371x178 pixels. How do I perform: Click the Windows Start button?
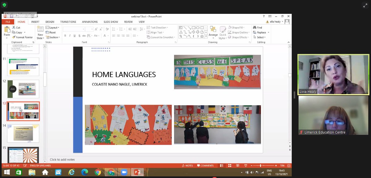coord(6,172)
